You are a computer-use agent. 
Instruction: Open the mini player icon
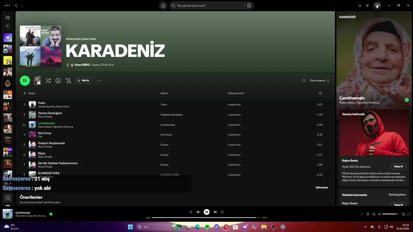coord(403,214)
